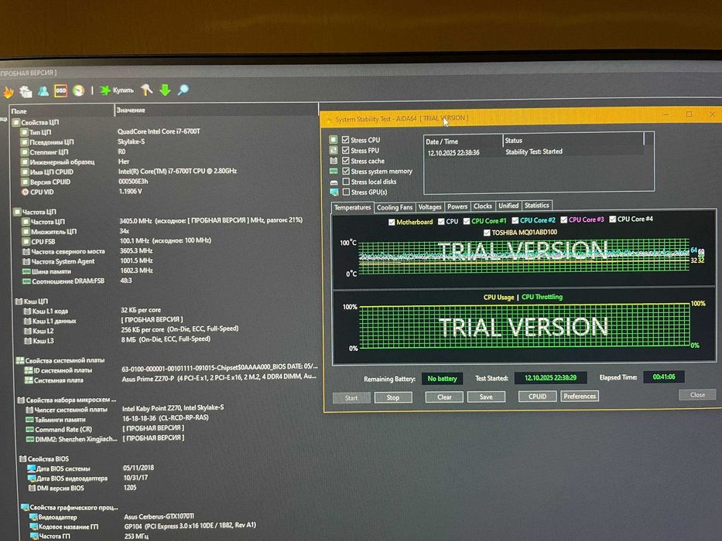Switch to the Cooling Fans tab
This screenshot has width=722, height=541.
[395, 207]
